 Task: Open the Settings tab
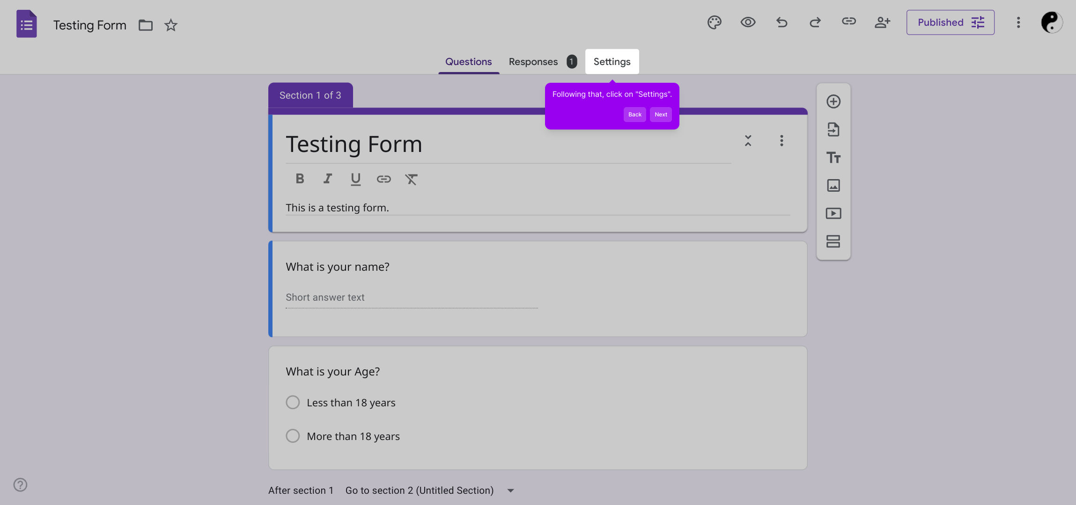(x=612, y=62)
